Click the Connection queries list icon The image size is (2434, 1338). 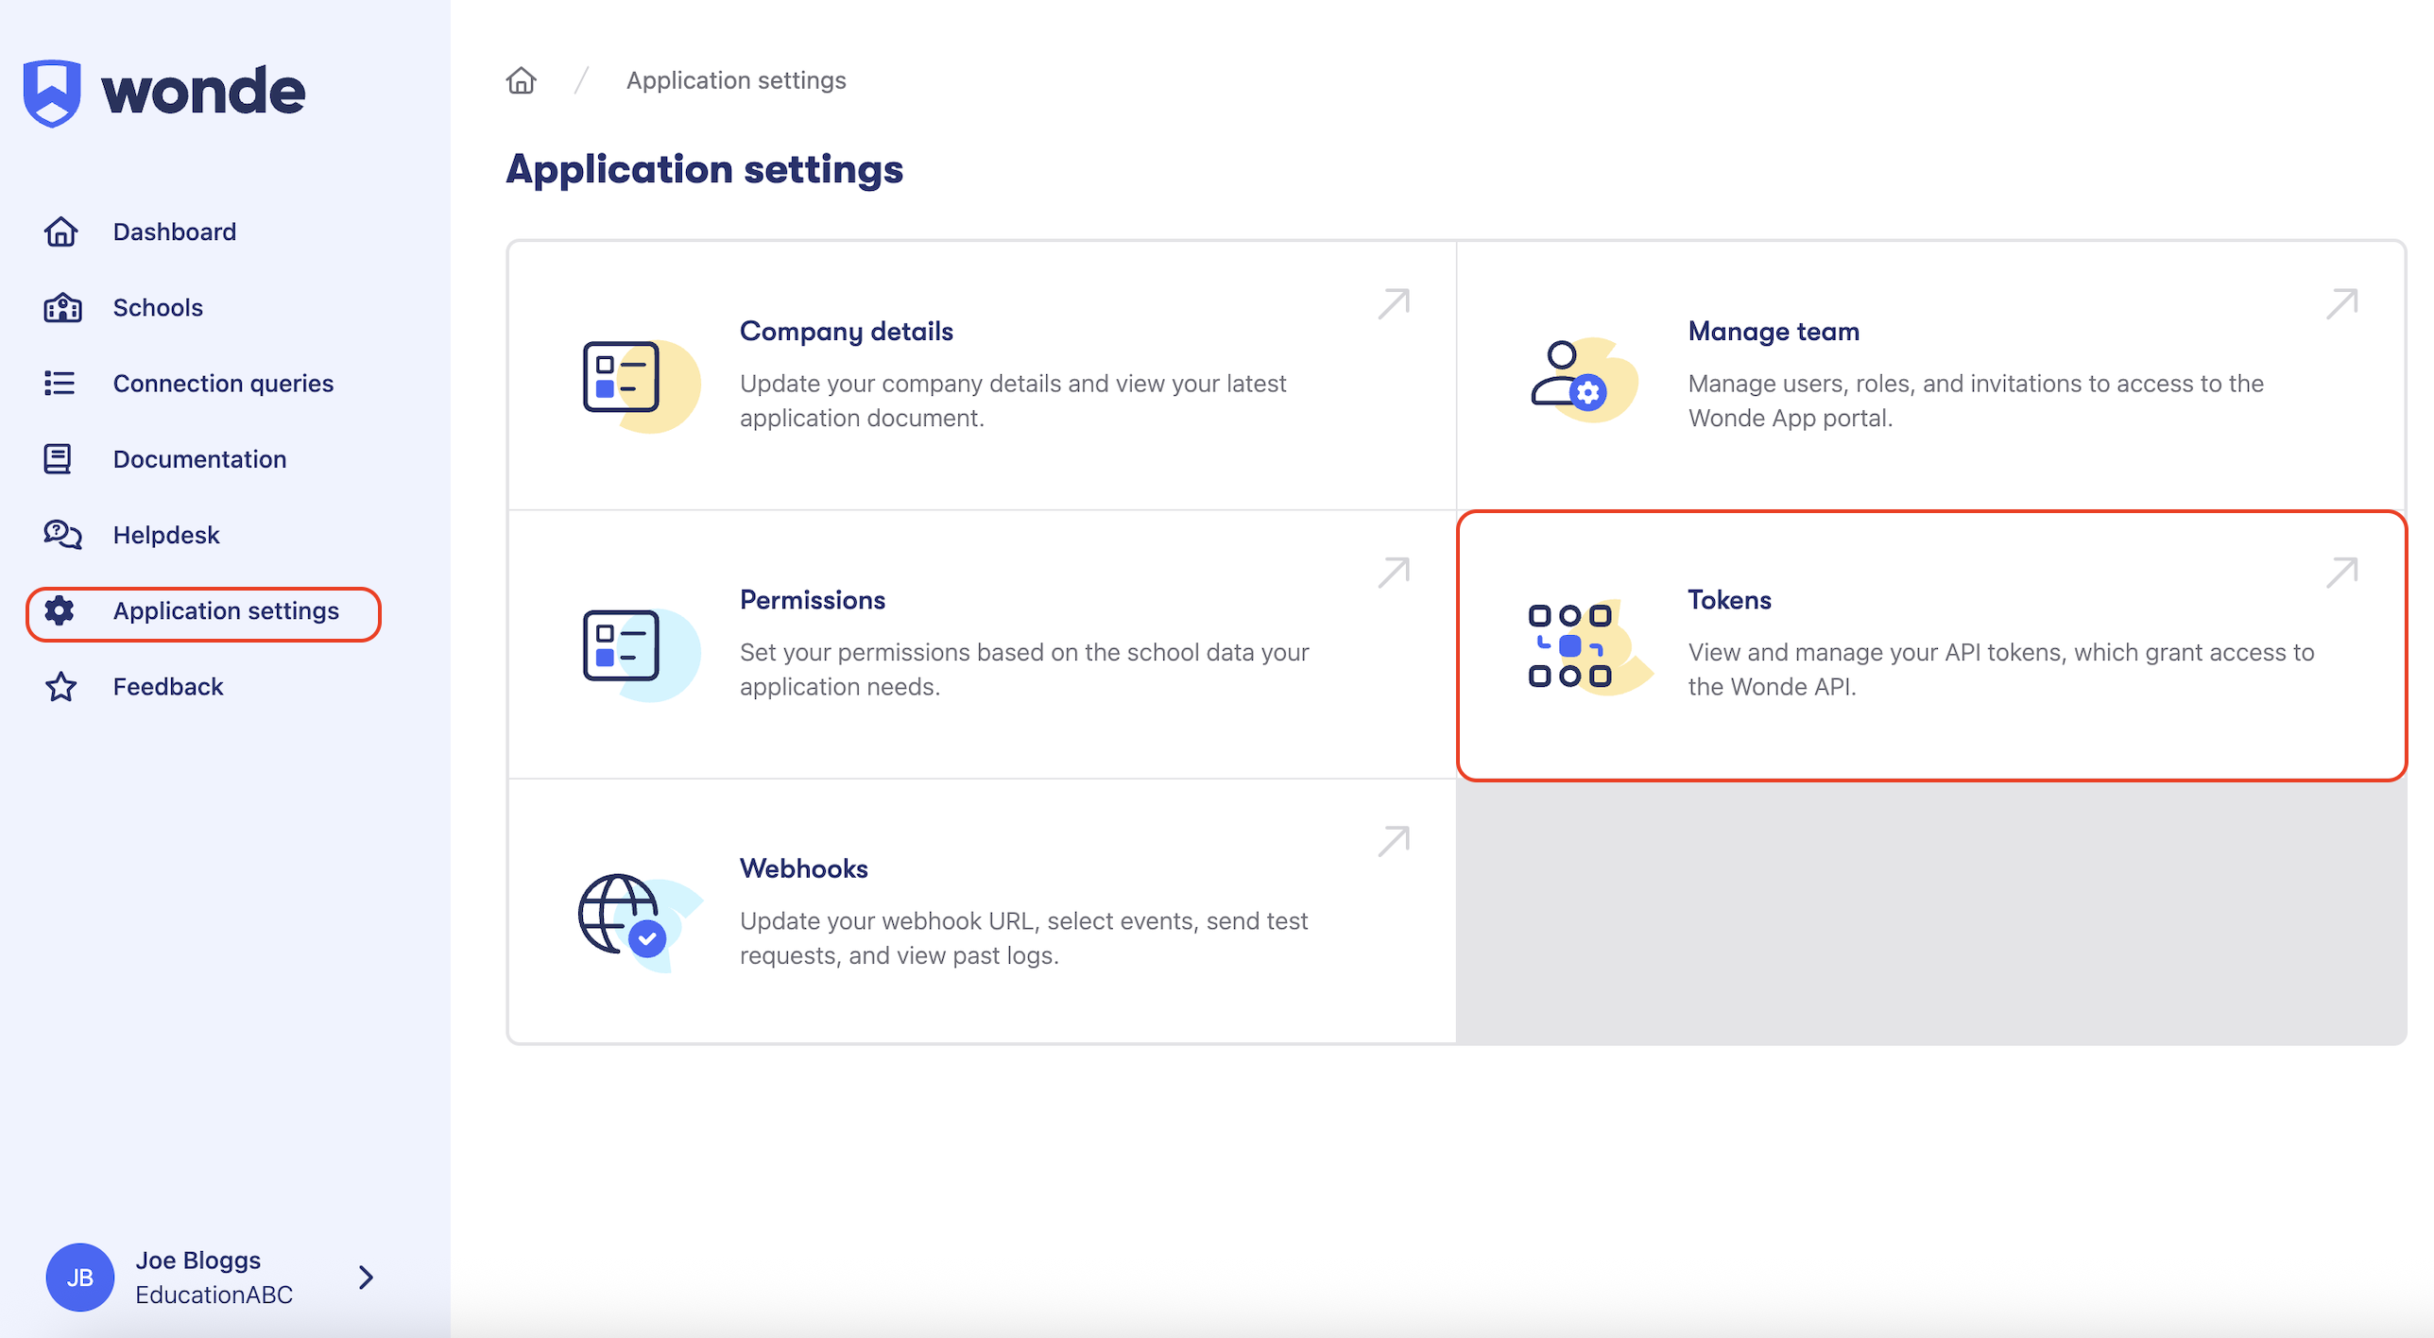[60, 383]
